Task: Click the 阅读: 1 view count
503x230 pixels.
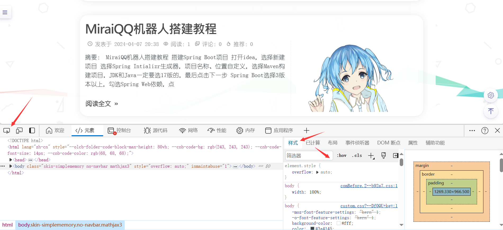Action: (177, 44)
